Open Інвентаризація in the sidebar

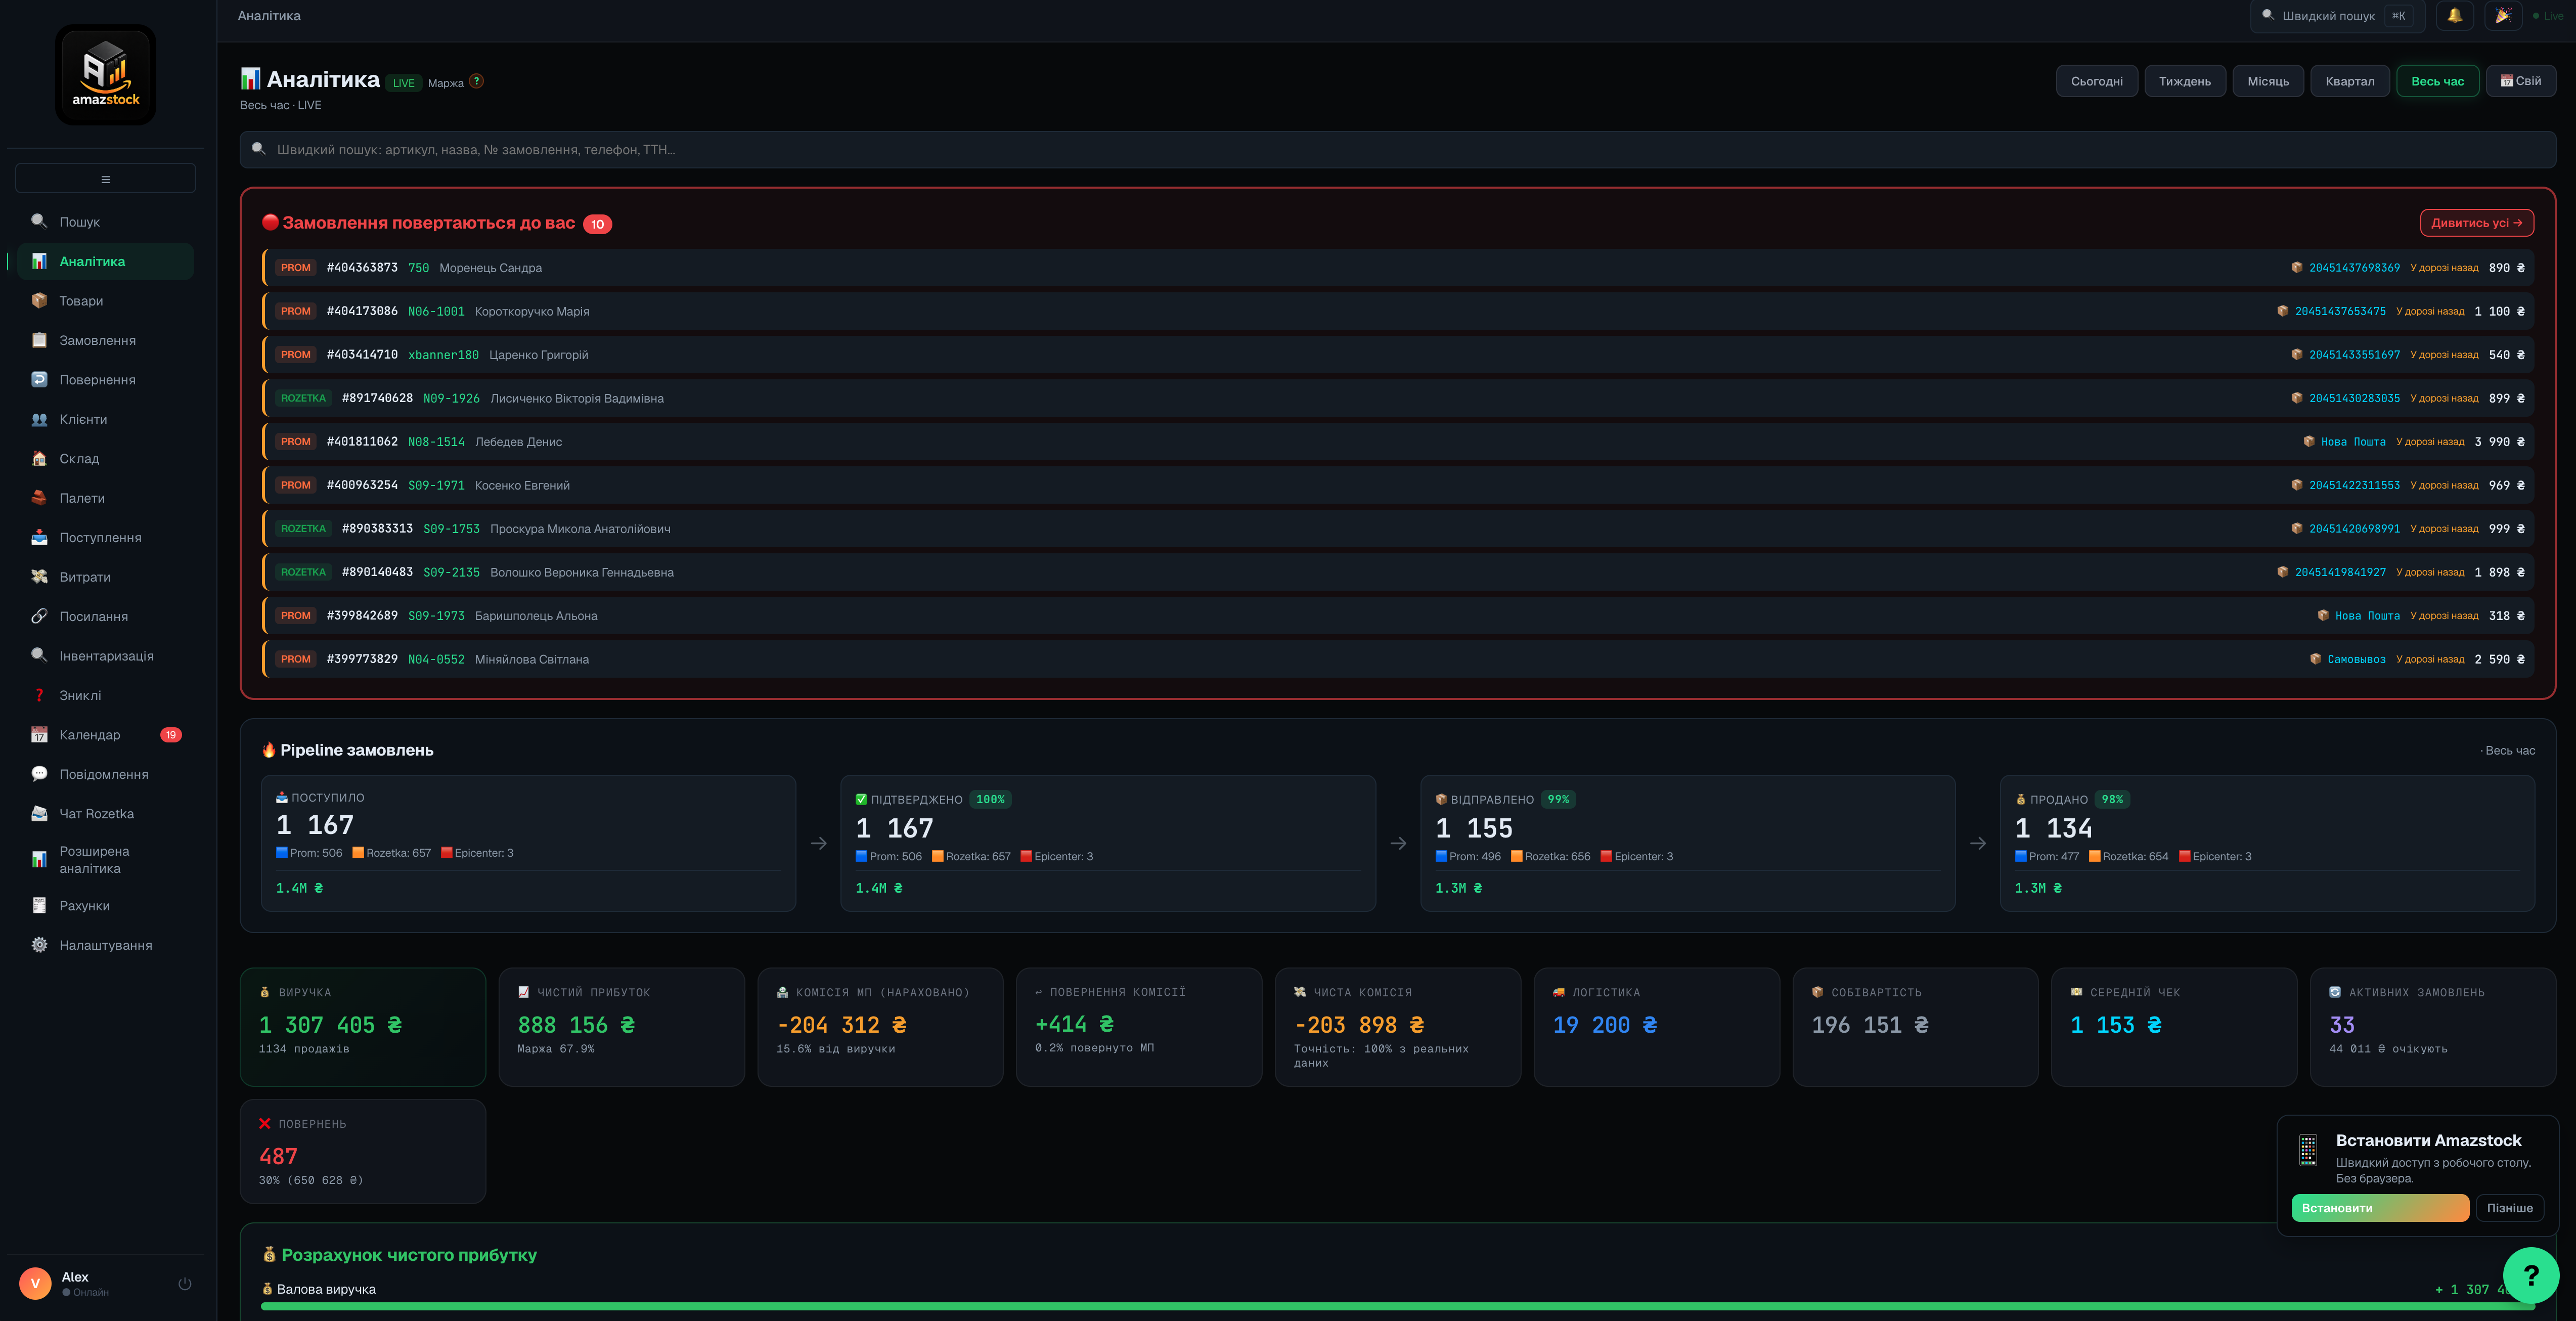point(105,655)
